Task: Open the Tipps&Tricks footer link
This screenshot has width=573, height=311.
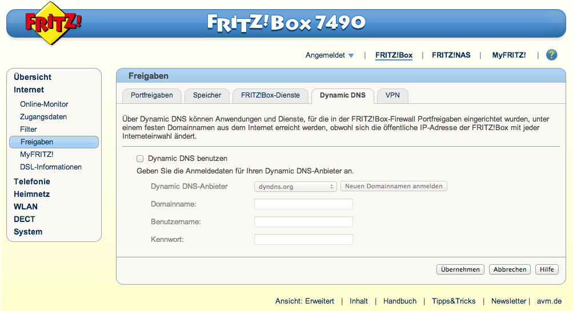Action: (x=454, y=301)
